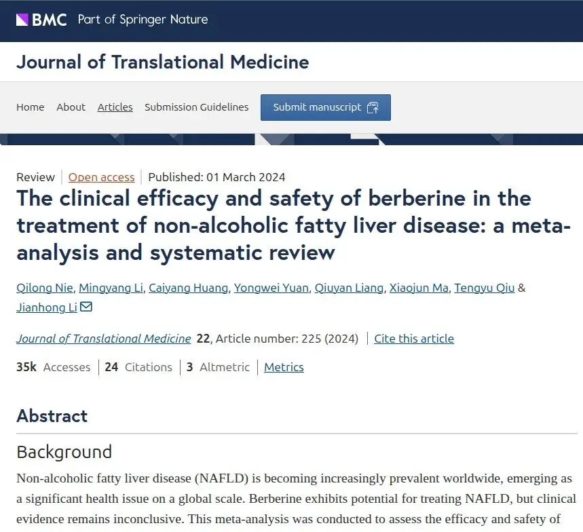Click the email envelope icon after Jianhong Li
The height and width of the screenshot is (532, 583).
[86, 307]
